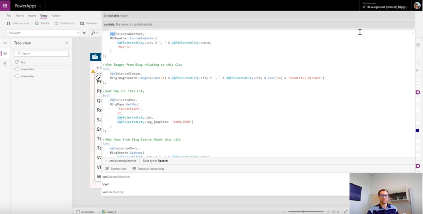The width and height of the screenshot is (423, 214).
Task: Collapse the varSelectedWeather result chevron
Action: (106, 161)
